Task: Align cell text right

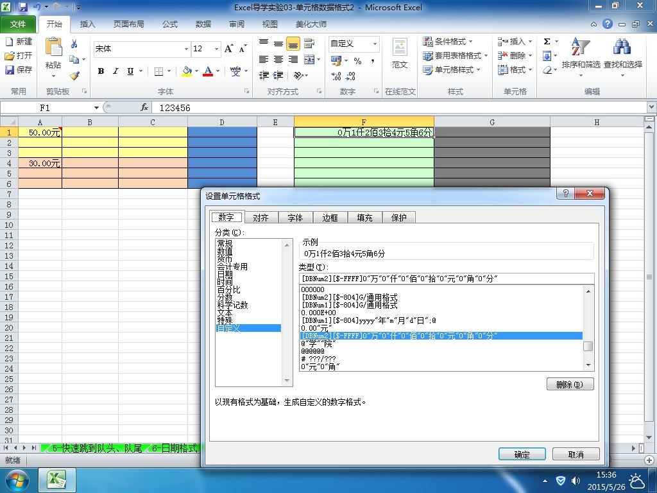Action: (293, 60)
